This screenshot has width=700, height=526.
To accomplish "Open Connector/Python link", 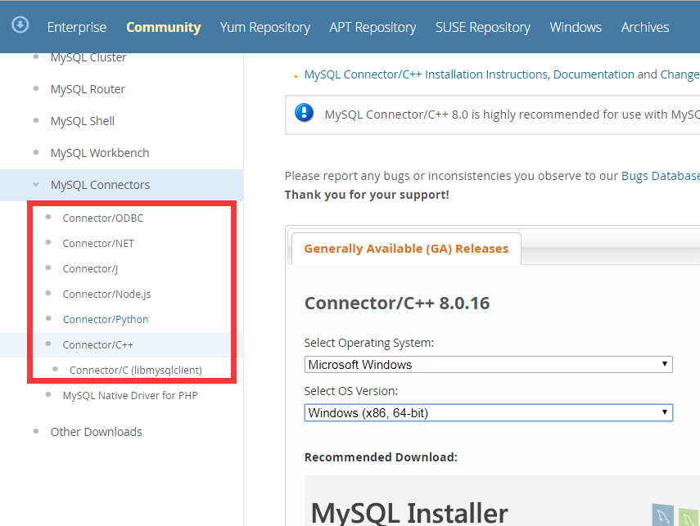I will click(x=106, y=320).
